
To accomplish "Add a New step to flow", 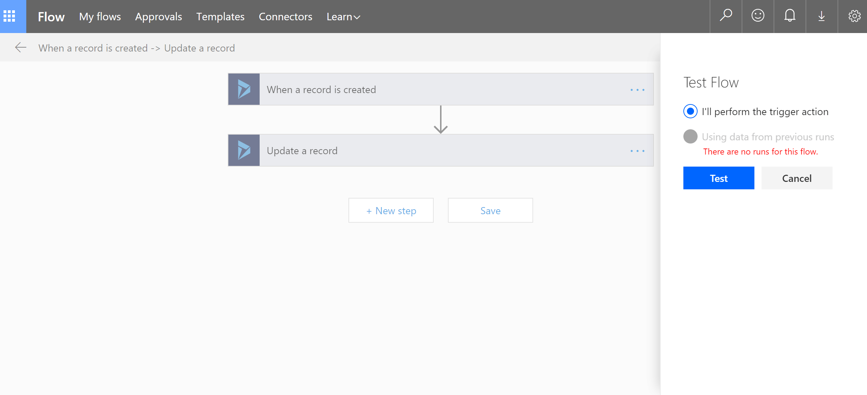I will pos(391,211).
